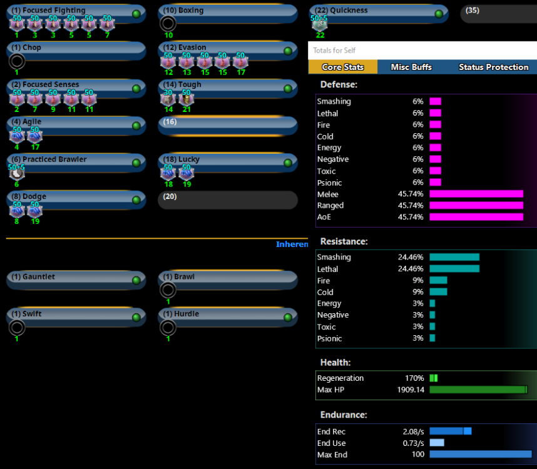Select the Evasion enhancement slotted at level 12
The image size is (537, 469).
click(168, 61)
